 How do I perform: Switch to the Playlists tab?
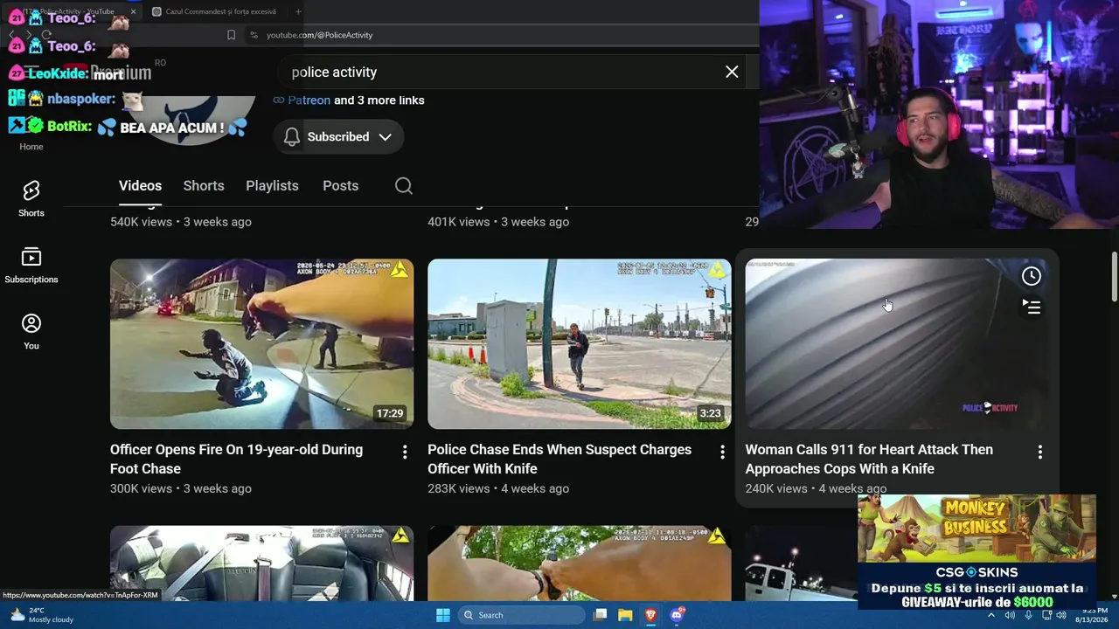click(x=272, y=185)
